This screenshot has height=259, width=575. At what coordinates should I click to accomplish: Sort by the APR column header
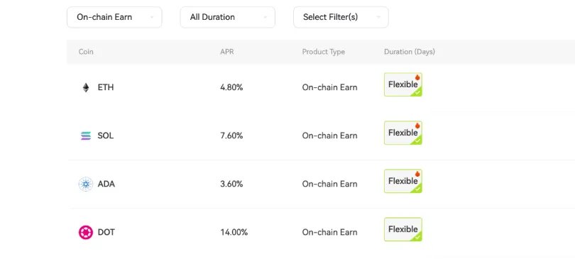pos(226,52)
